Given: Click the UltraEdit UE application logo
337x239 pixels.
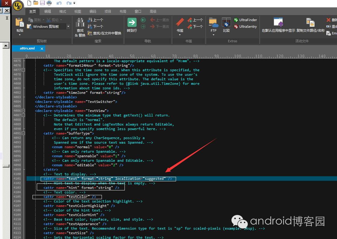Looking at the screenshot, I should [18, 6].
